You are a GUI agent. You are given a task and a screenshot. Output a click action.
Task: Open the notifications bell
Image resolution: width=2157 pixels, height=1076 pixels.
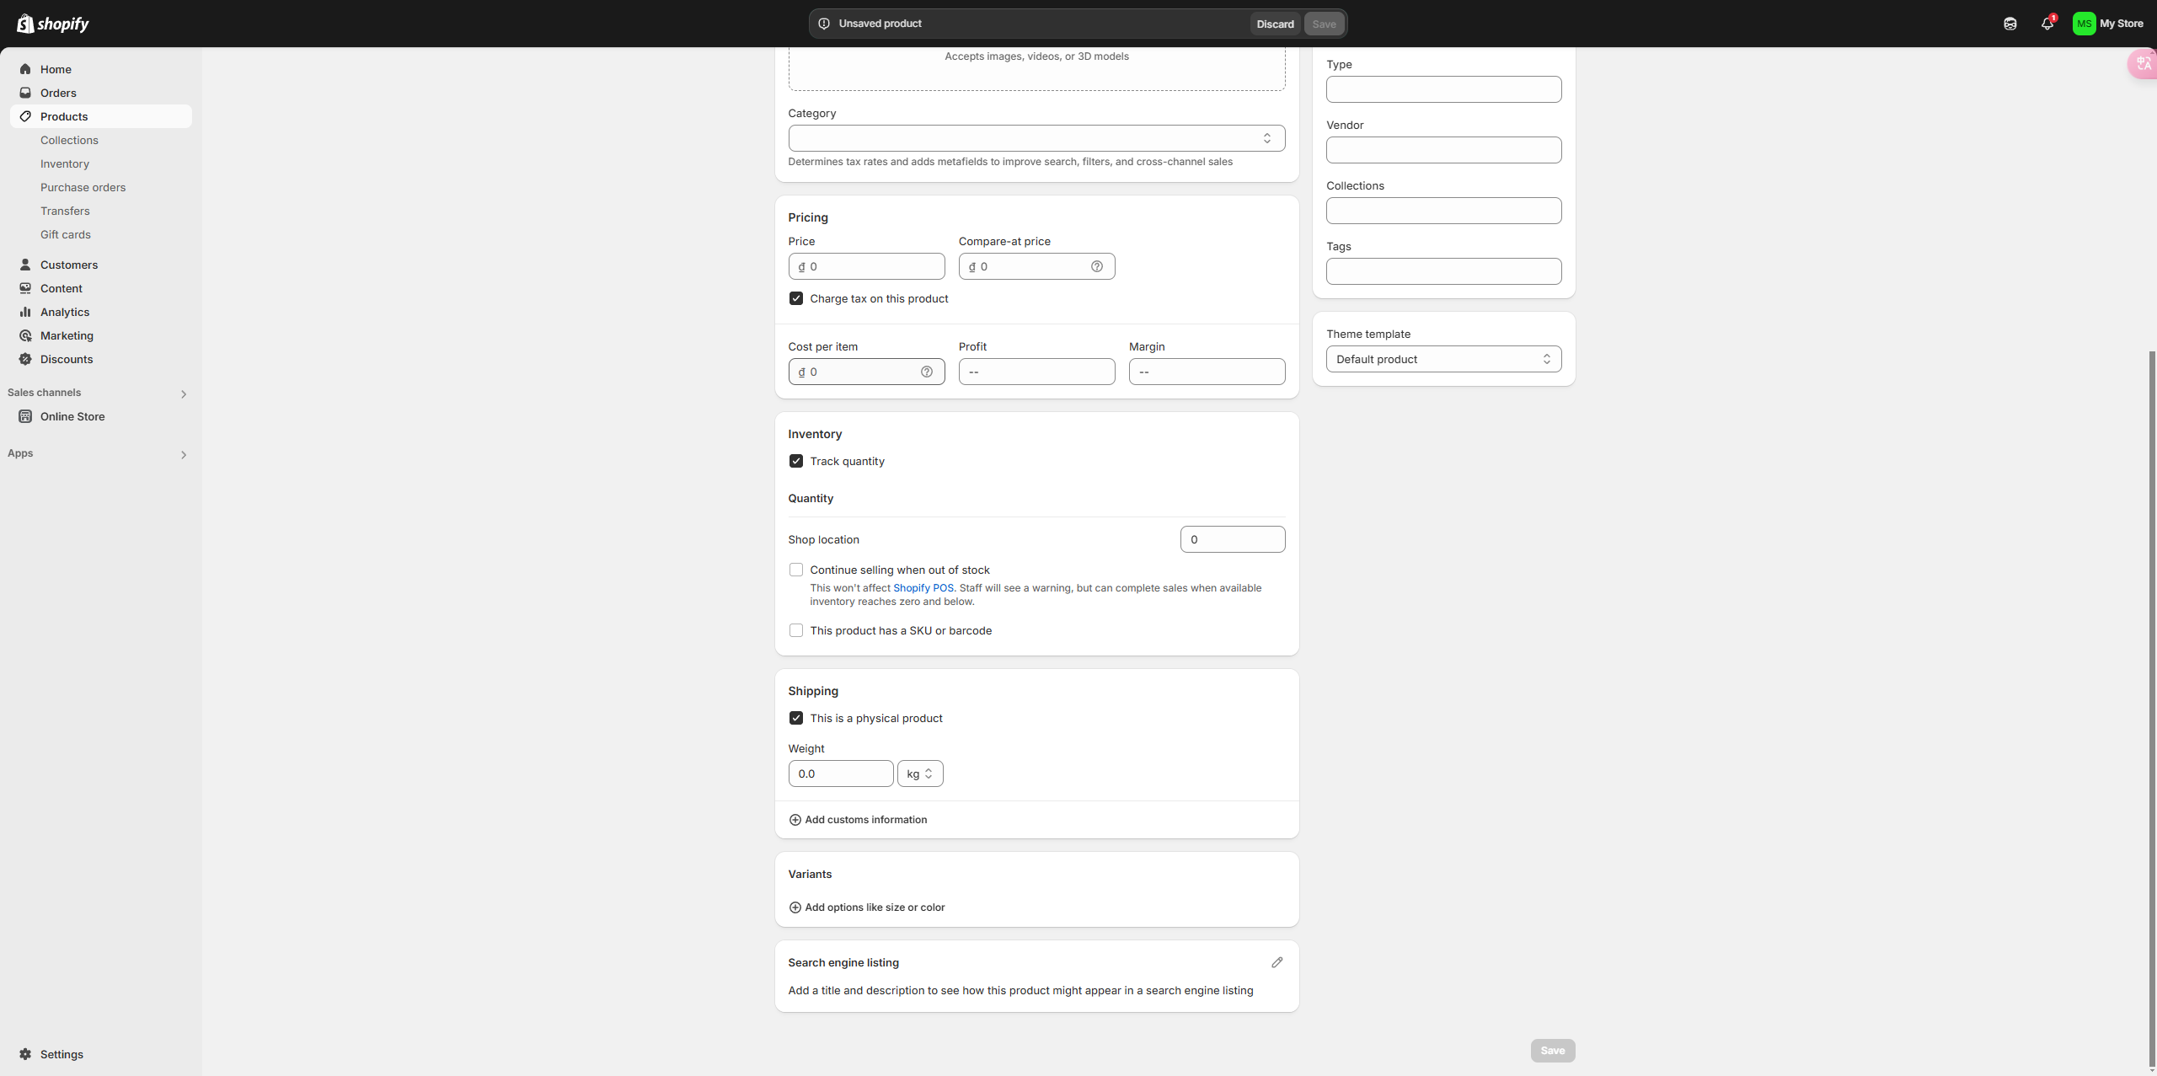tap(2047, 24)
